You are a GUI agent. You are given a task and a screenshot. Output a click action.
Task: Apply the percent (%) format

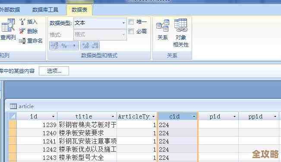[x=64, y=45]
